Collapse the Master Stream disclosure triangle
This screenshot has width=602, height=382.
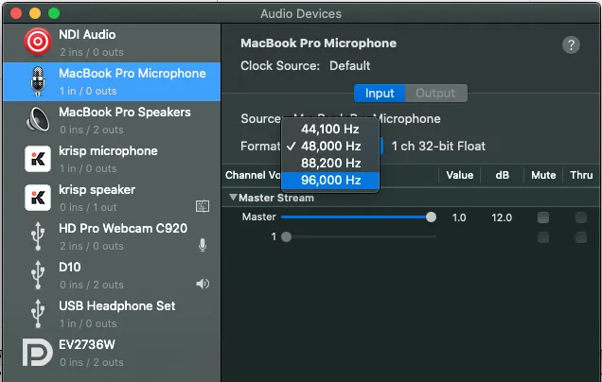pyautogui.click(x=233, y=198)
